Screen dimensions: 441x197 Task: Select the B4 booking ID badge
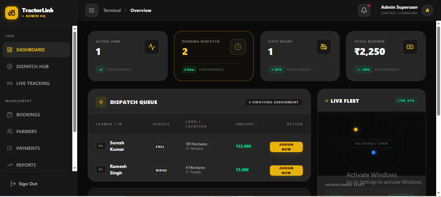[101, 146]
